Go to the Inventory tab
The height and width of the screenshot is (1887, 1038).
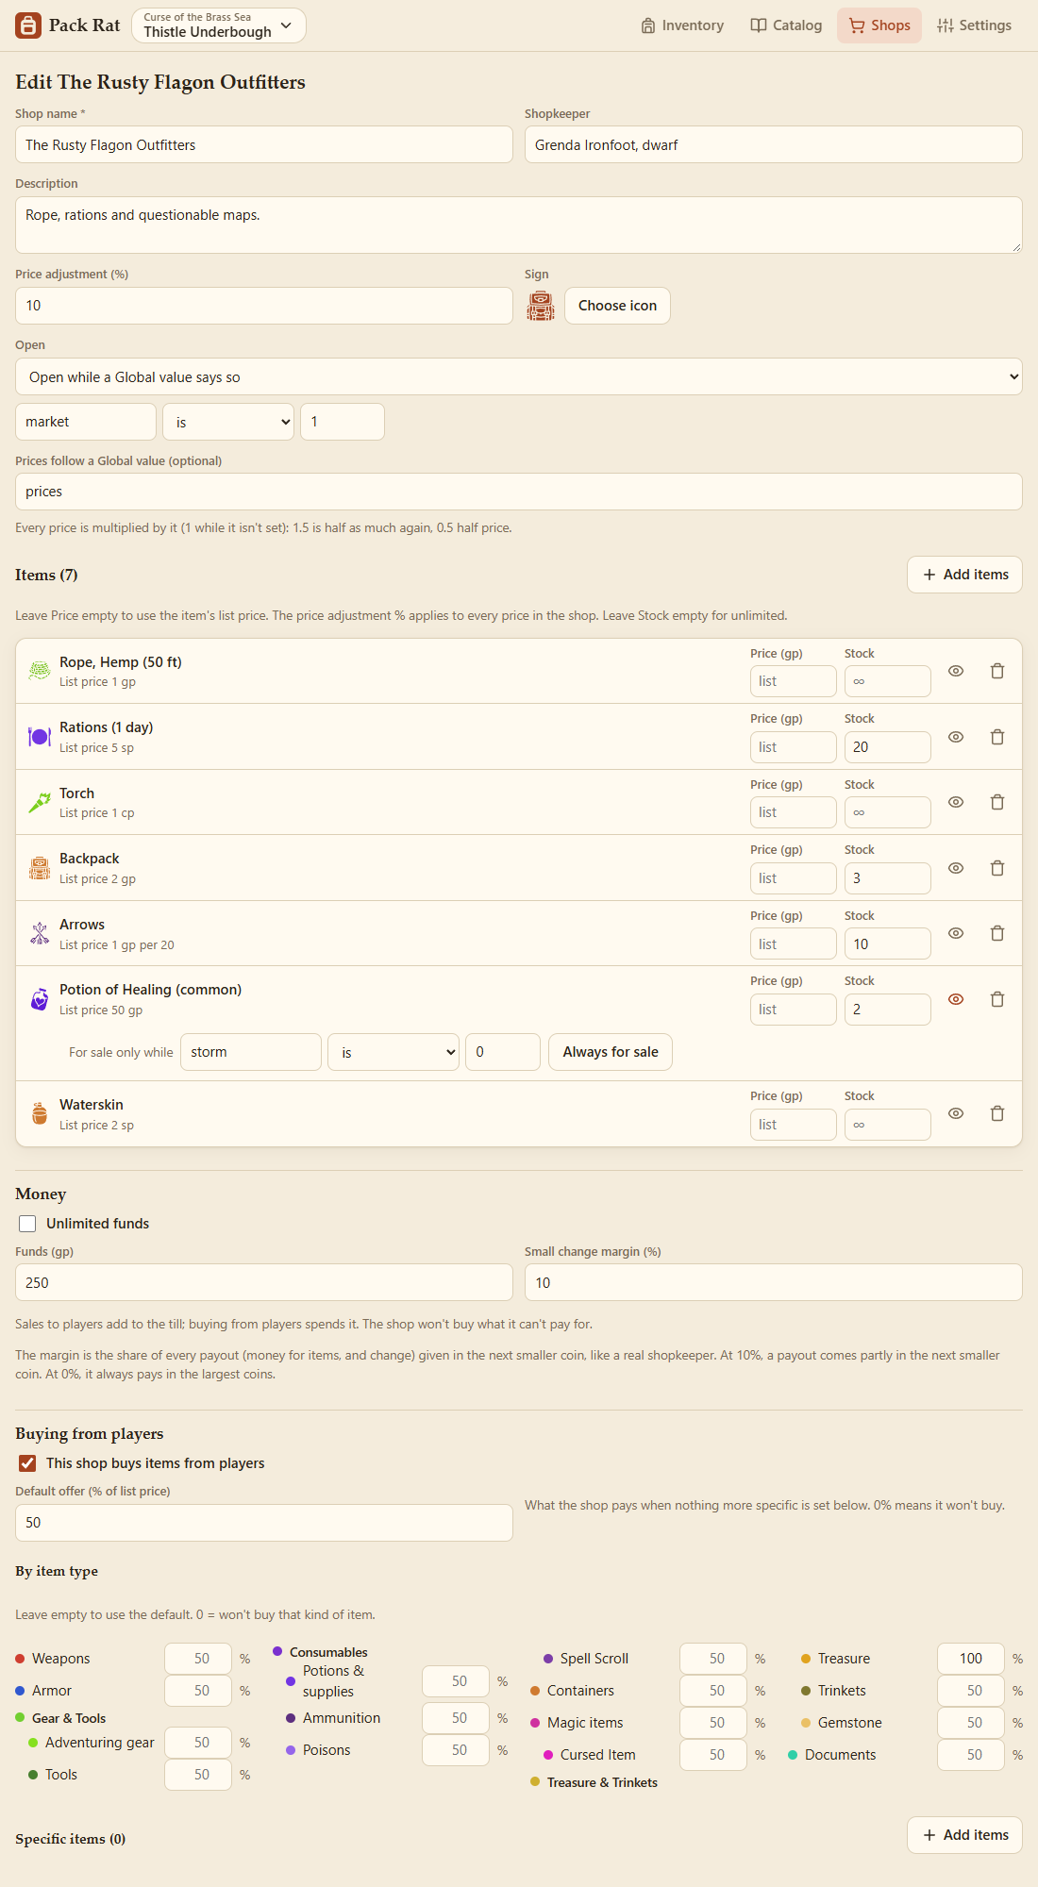682,25
